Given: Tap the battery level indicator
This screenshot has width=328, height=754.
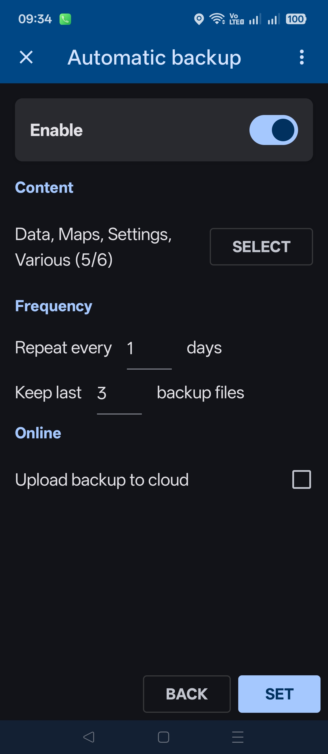Looking at the screenshot, I should [x=295, y=19].
